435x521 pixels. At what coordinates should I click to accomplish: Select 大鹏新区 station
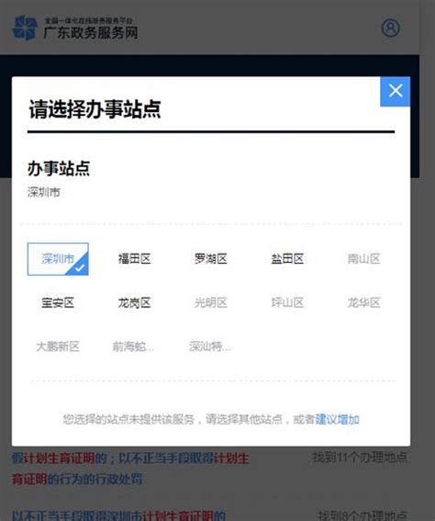pyautogui.click(x=58, y=346)
